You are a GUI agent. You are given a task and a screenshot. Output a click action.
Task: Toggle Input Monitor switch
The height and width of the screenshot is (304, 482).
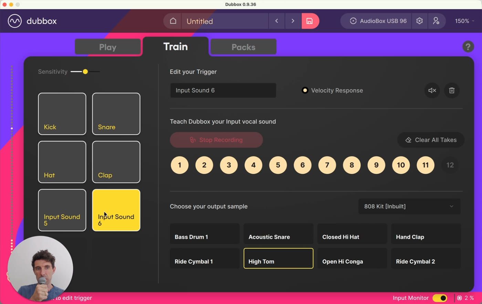coord(440,298)
